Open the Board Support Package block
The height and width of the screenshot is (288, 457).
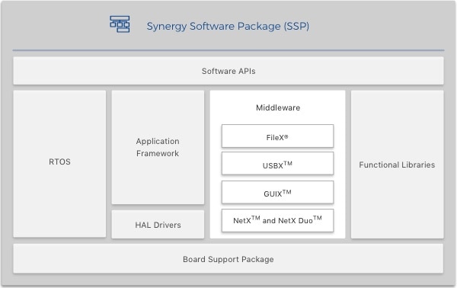pos(228,259)
